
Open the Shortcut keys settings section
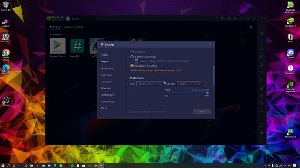coord(107,95)
